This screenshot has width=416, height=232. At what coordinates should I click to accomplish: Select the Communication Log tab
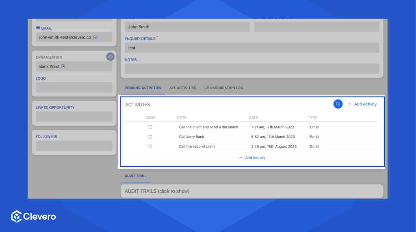(224, 88)
